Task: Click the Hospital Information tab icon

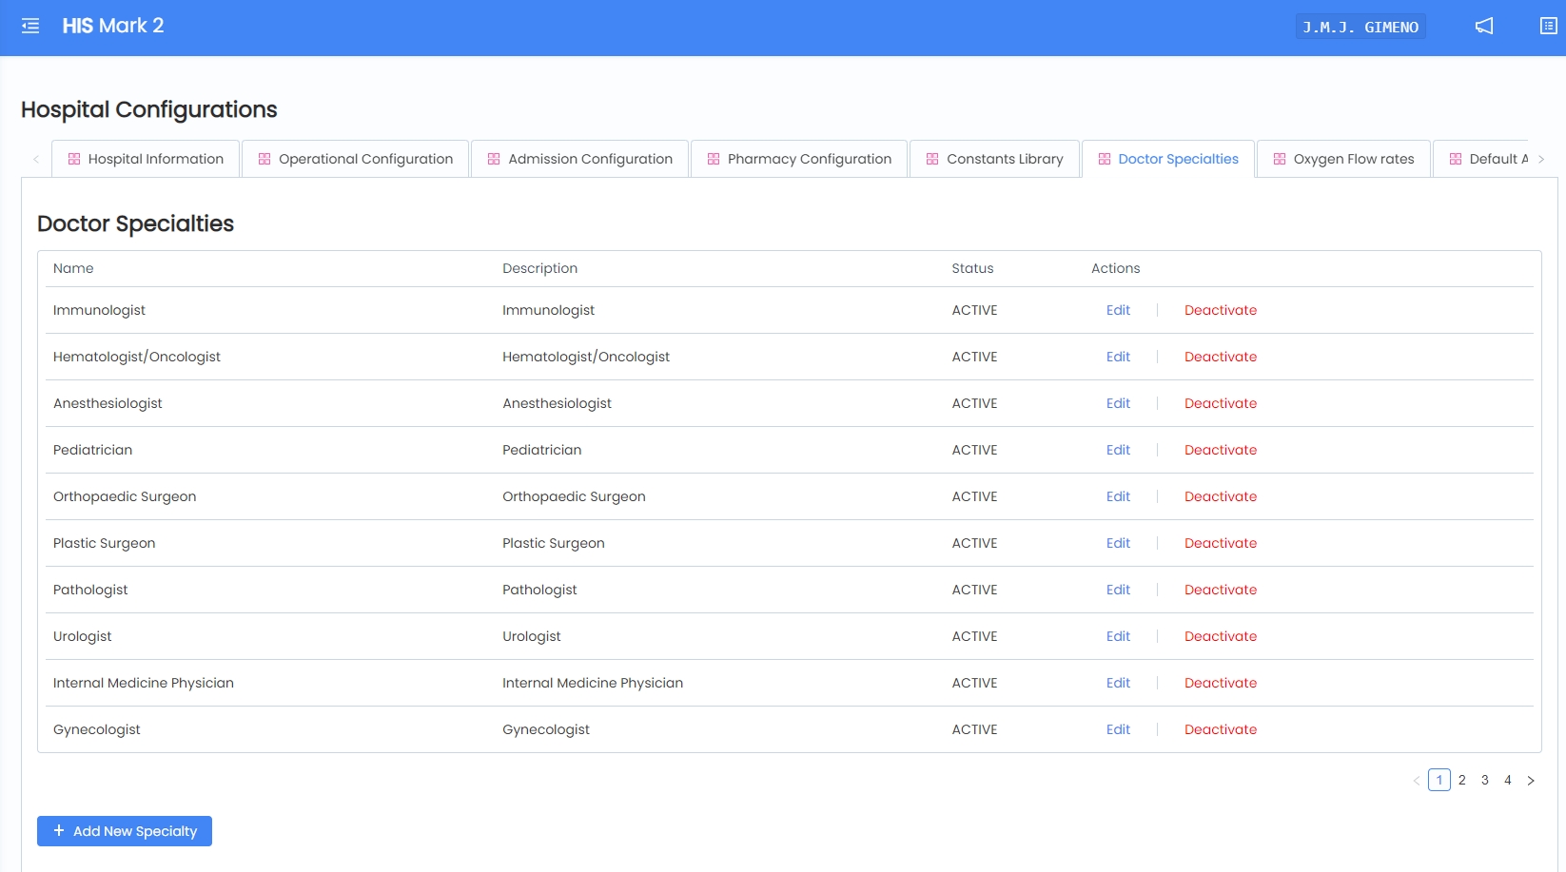Action: point(74,160)
